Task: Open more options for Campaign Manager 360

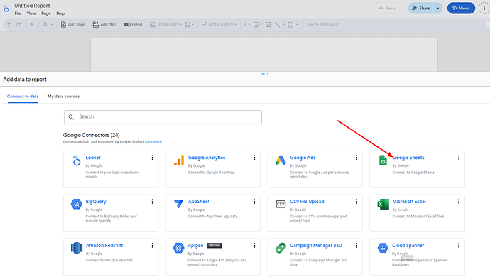Action: tap(356, 246)
